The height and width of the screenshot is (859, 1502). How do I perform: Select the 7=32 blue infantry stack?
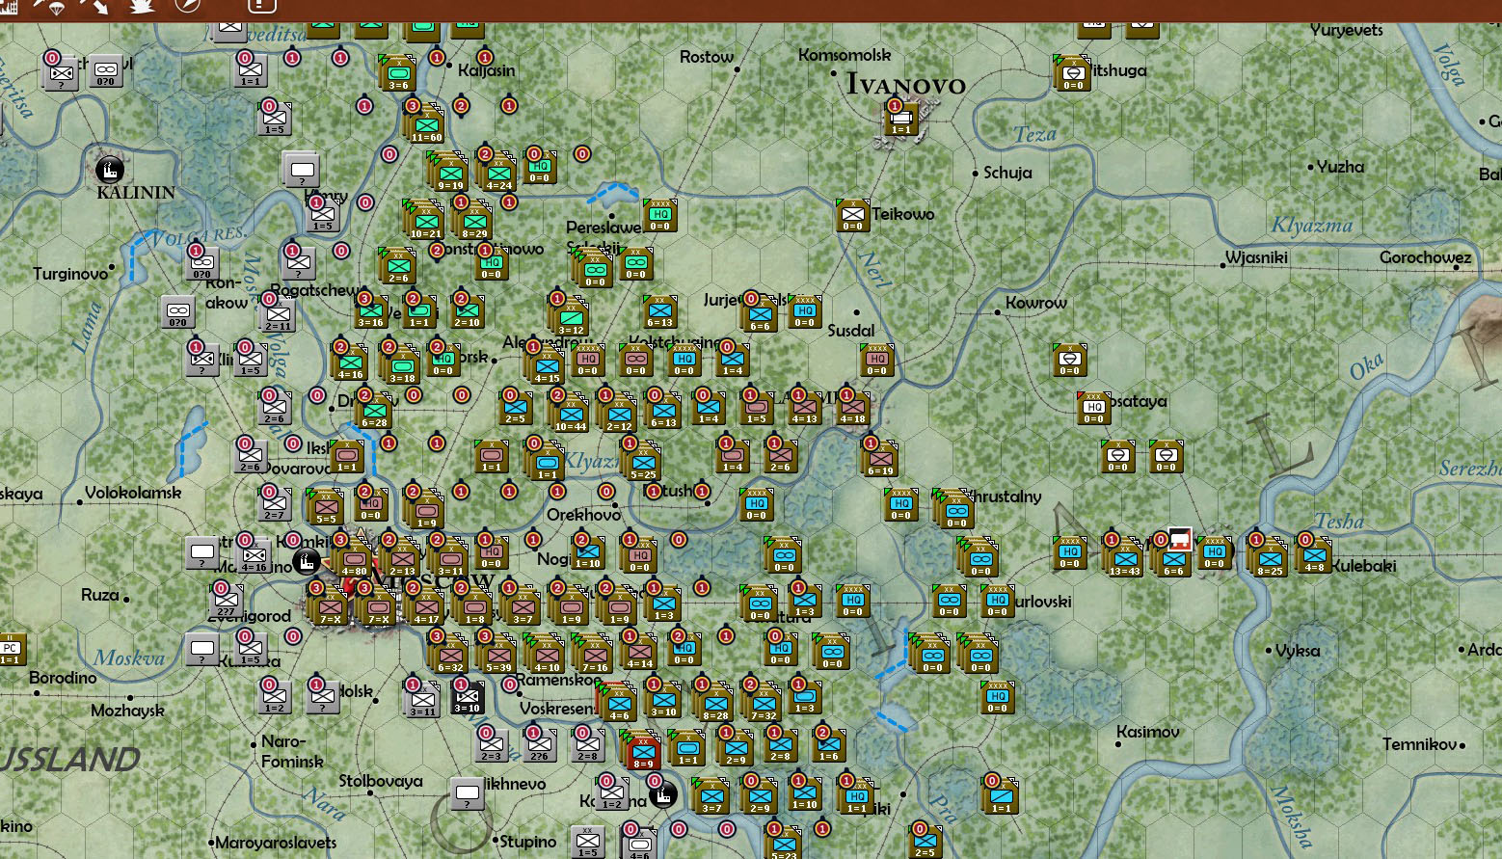pyautogui.click(x=764, y=704)
